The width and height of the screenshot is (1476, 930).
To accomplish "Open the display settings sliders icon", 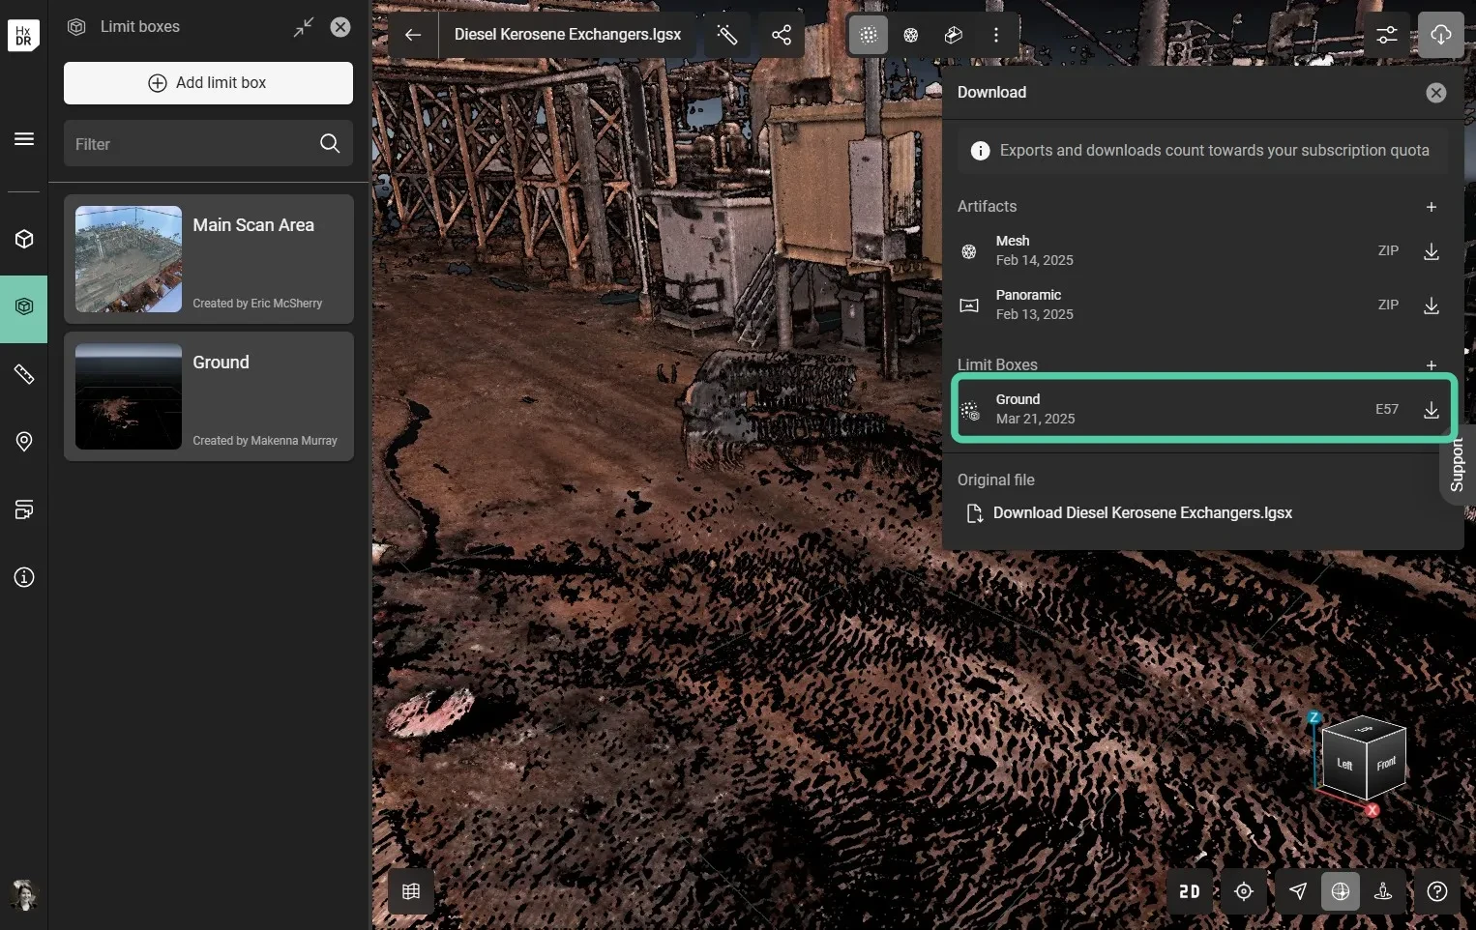I will [1386, 35].
